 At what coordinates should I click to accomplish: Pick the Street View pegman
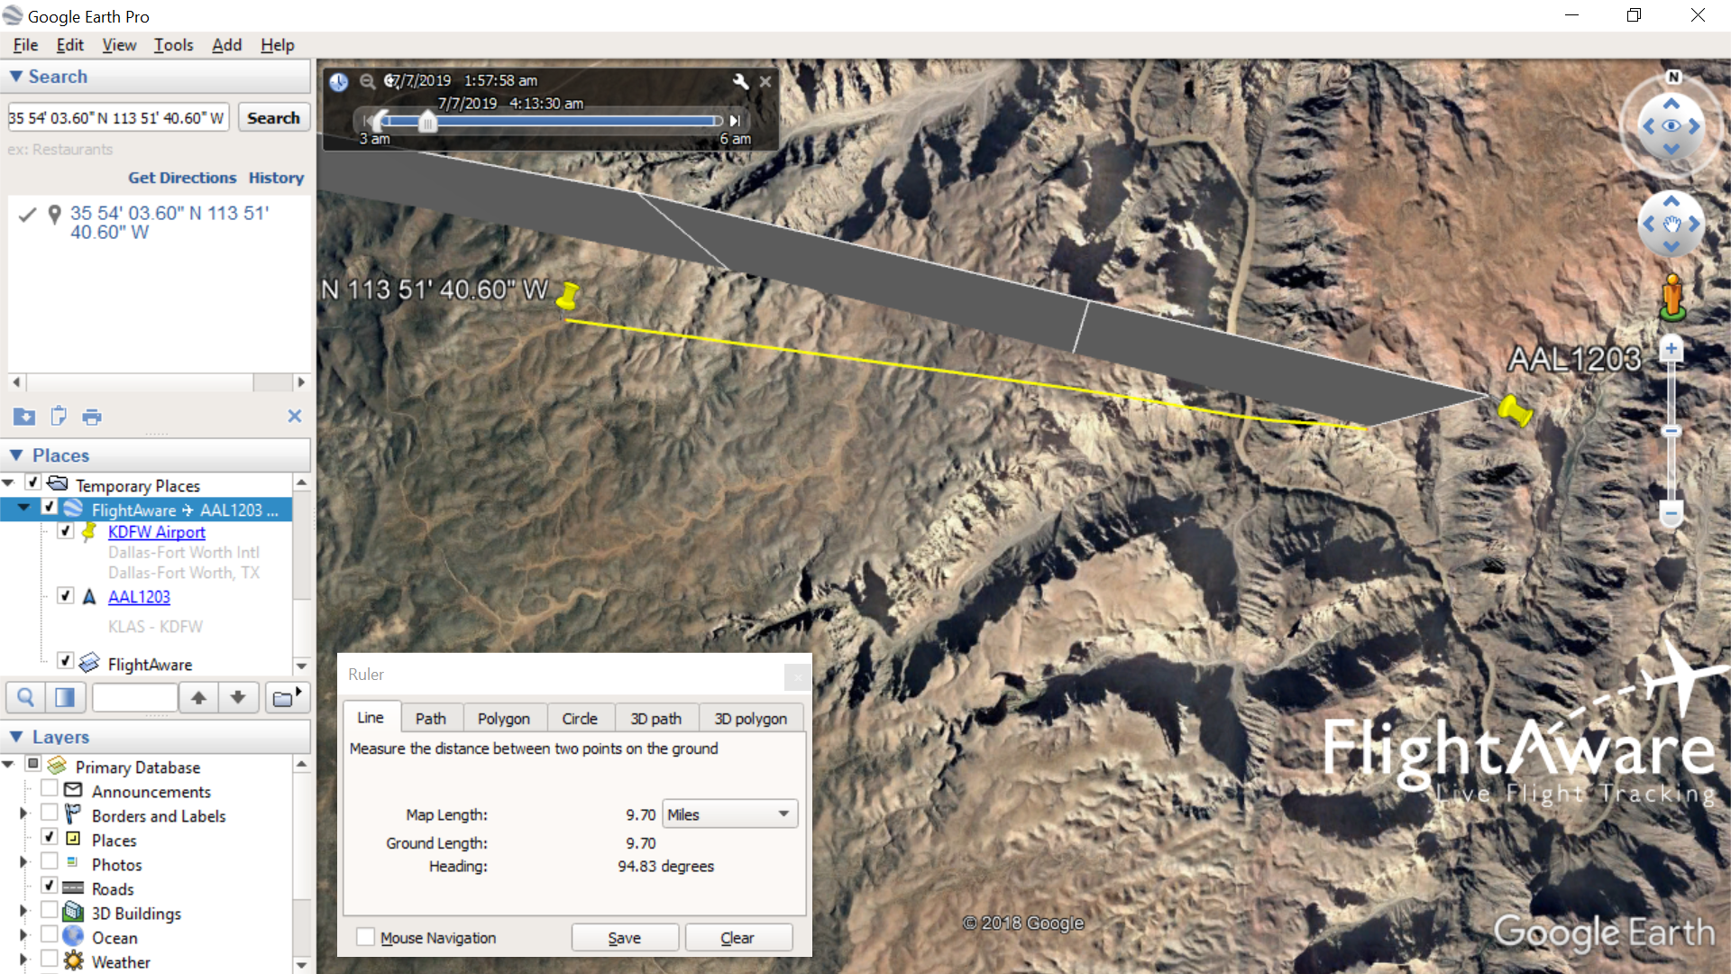[1672, 296]
